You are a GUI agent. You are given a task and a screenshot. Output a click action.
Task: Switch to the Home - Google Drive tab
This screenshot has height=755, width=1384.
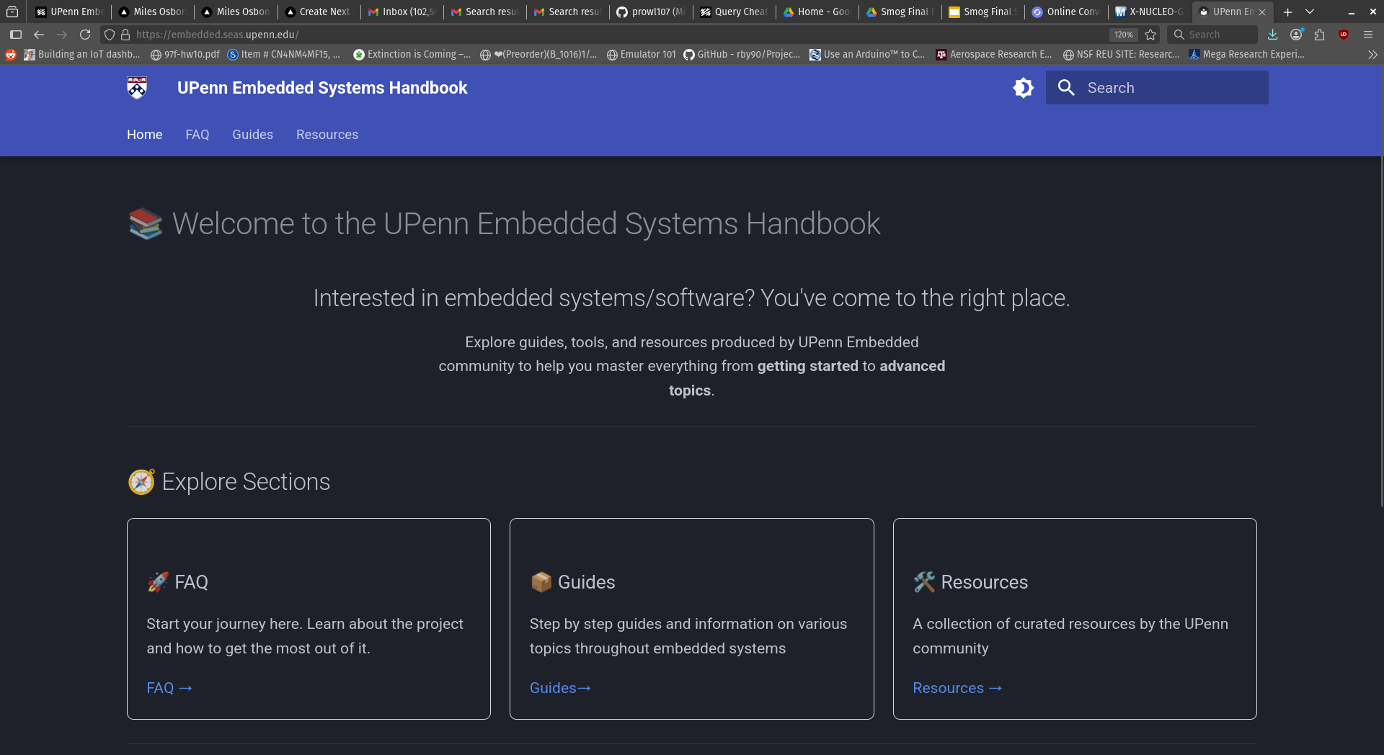pyautogui.click(x=817, y=12)
